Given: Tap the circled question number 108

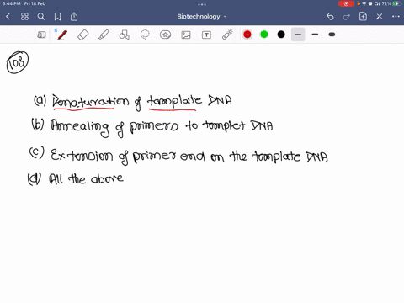Looking at the screenshot, I should point(18,62).
